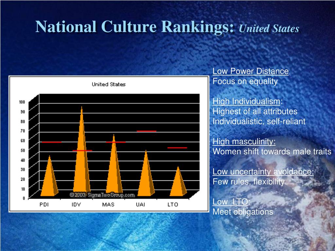Screen dimensions: 335x251
Task: Click the 'Low Power Distance' underlined heading
Action: point(250,71)
